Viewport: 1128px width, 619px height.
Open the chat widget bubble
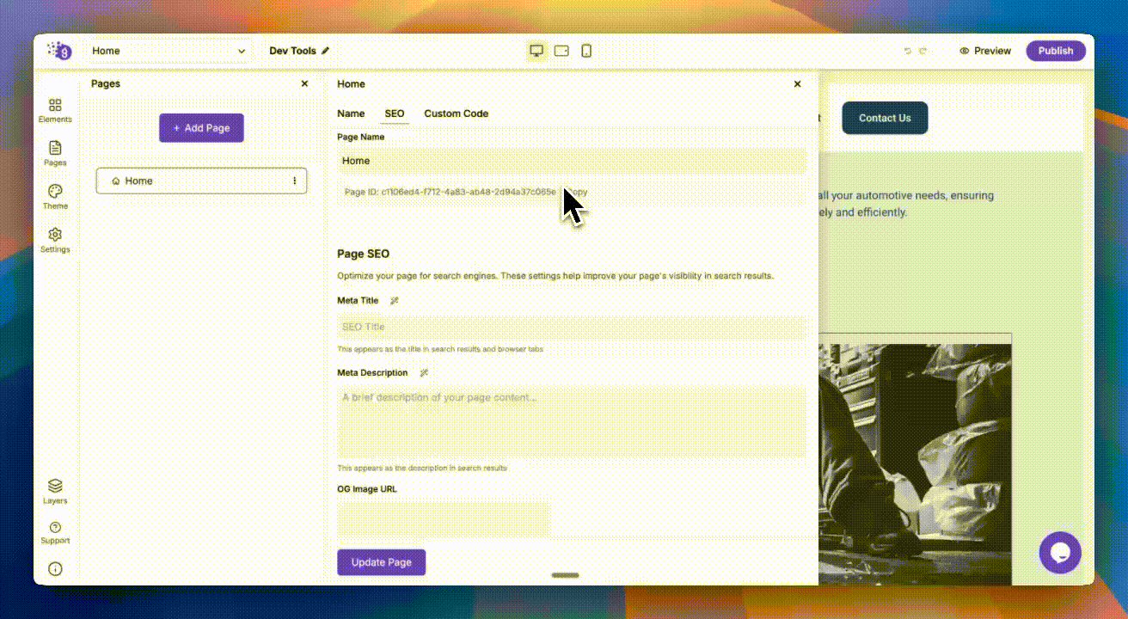pos(1060,552)
